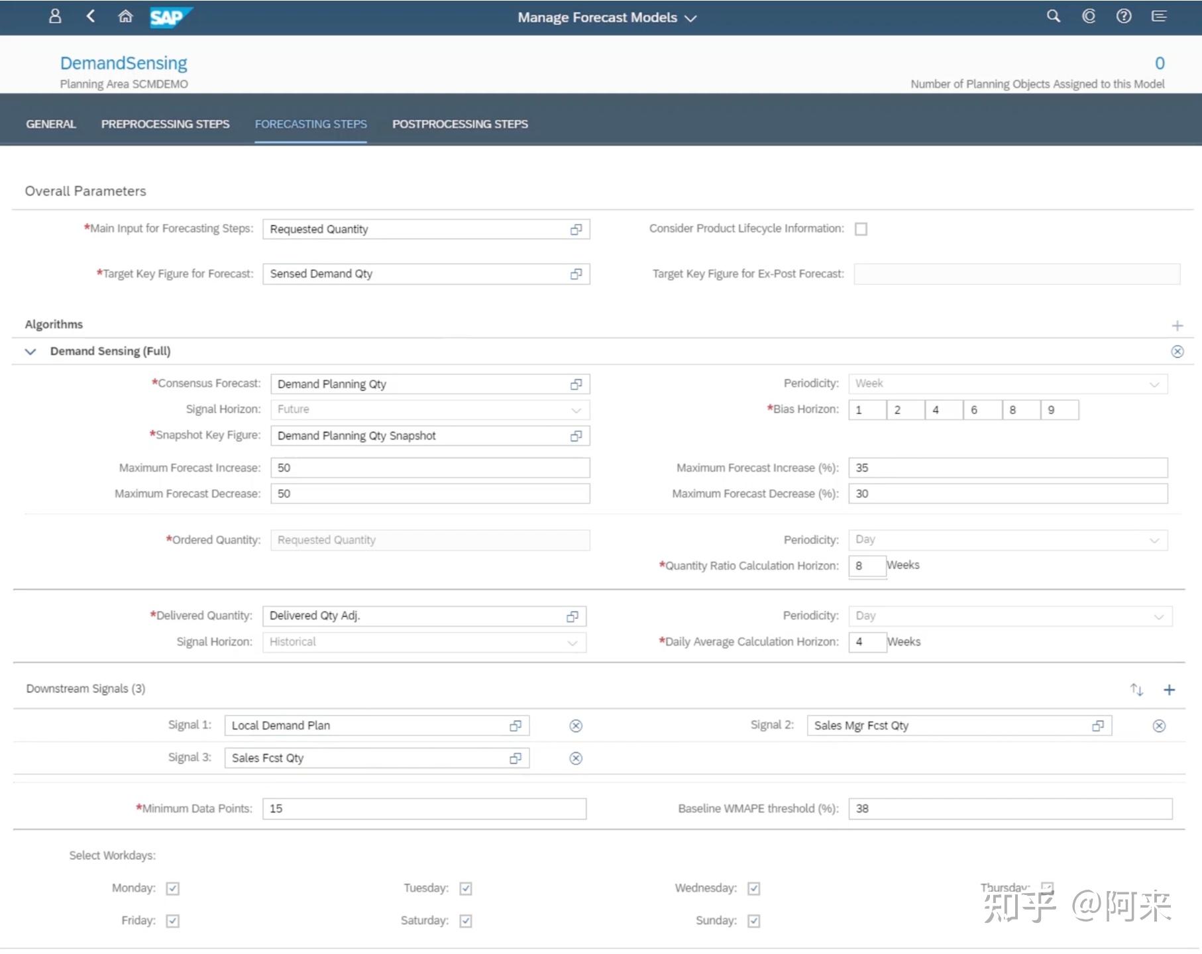Viewport: 1202px width, 954px height.
Task: Add another downstream signal
Action: tap(1170, 689)
